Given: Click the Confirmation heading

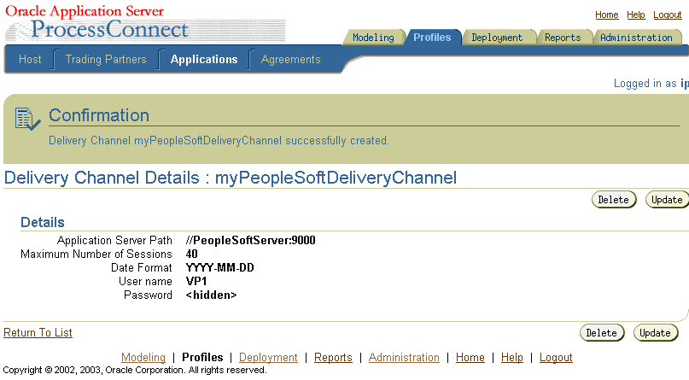Looking at the screenshot, I should tap(99, 115).
